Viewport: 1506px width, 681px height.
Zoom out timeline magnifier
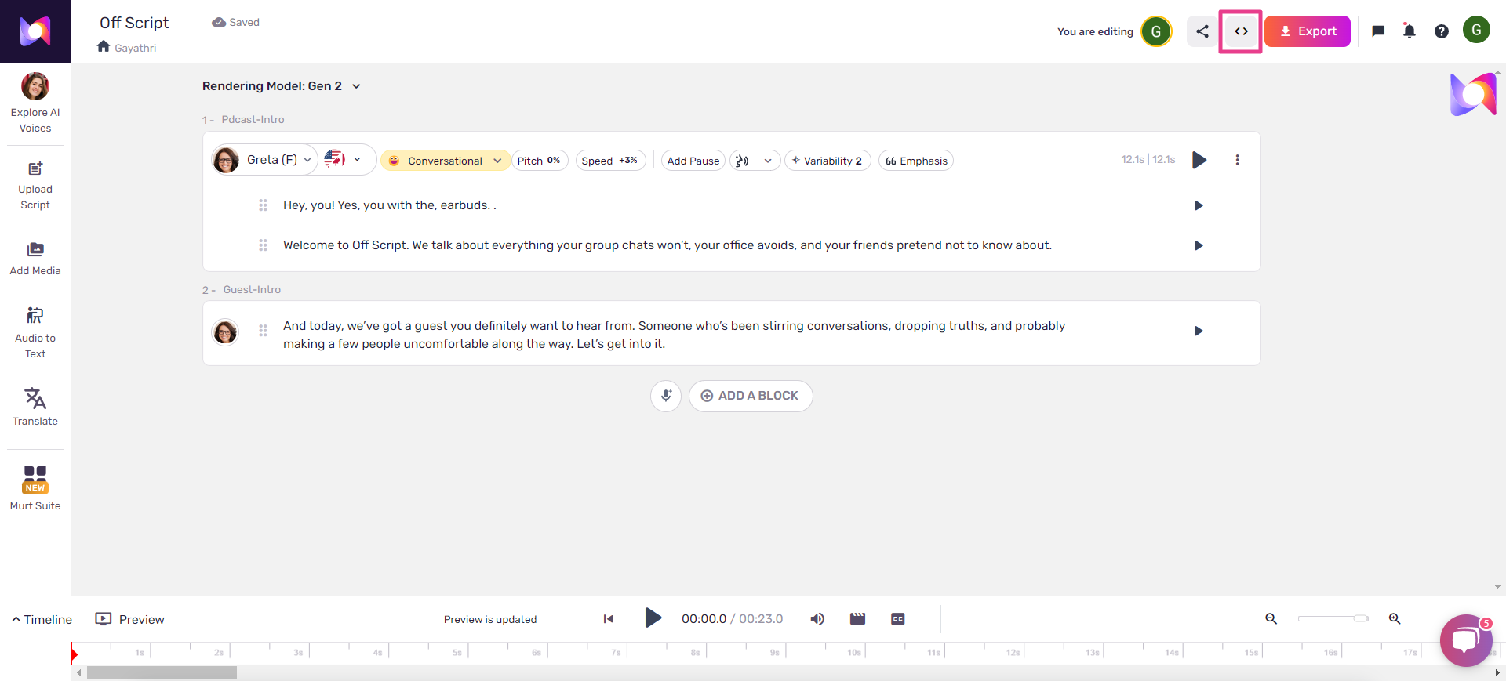(1271, 619)
